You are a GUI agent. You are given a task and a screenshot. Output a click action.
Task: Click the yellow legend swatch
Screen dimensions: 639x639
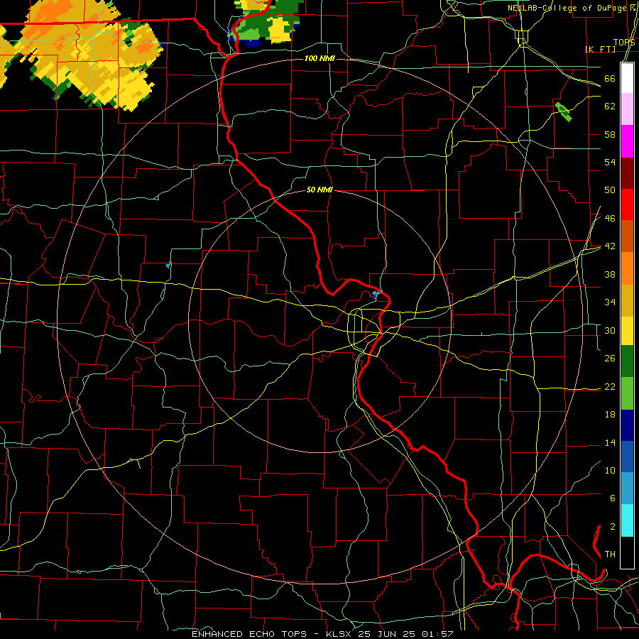point(627,331)
